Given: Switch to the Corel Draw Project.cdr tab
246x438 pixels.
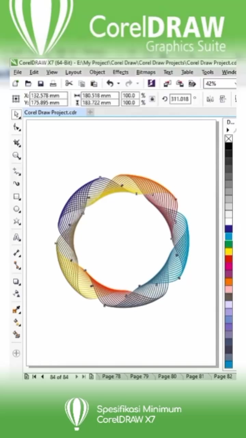Looking at the screenshot, I should point(51,112).
